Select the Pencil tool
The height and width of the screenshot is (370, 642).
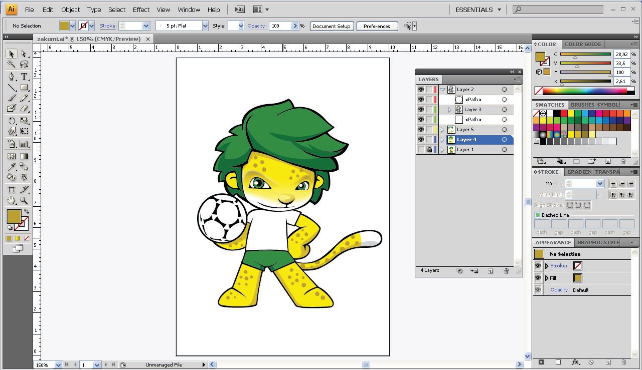click(24, 98)
